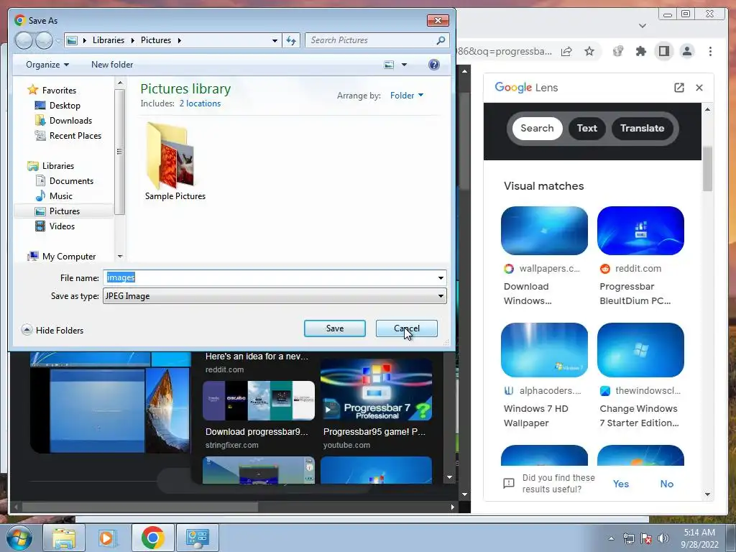
Task: Expand Chrome tab search chevron
Action: pyautogui.click(x=643, y=26)
